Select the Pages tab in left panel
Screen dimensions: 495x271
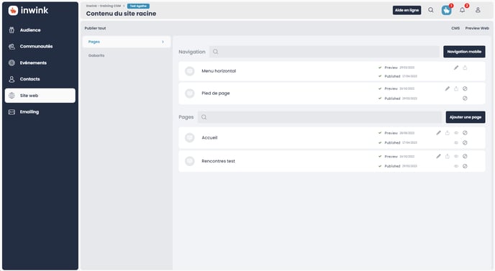tap(127, 42)
